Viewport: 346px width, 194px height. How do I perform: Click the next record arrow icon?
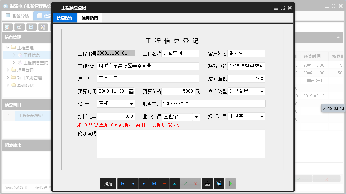(x=143, y=184)
